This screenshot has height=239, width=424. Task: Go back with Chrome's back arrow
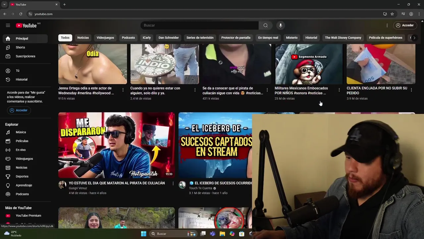tap(5, 14)
